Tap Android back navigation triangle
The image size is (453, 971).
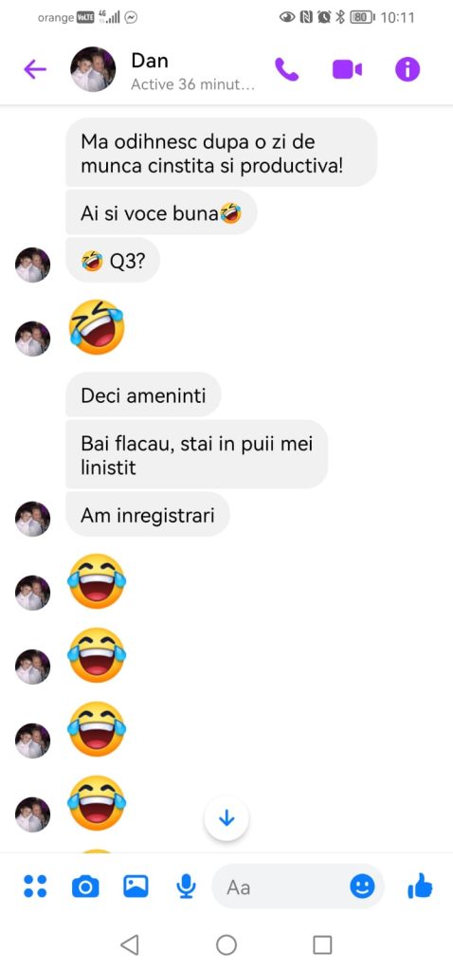click(x=129, y=944)
